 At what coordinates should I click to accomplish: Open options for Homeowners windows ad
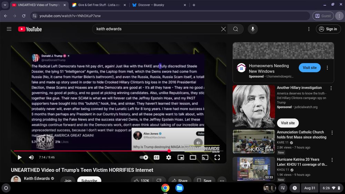pyautogui.click(x=327, y=68)
